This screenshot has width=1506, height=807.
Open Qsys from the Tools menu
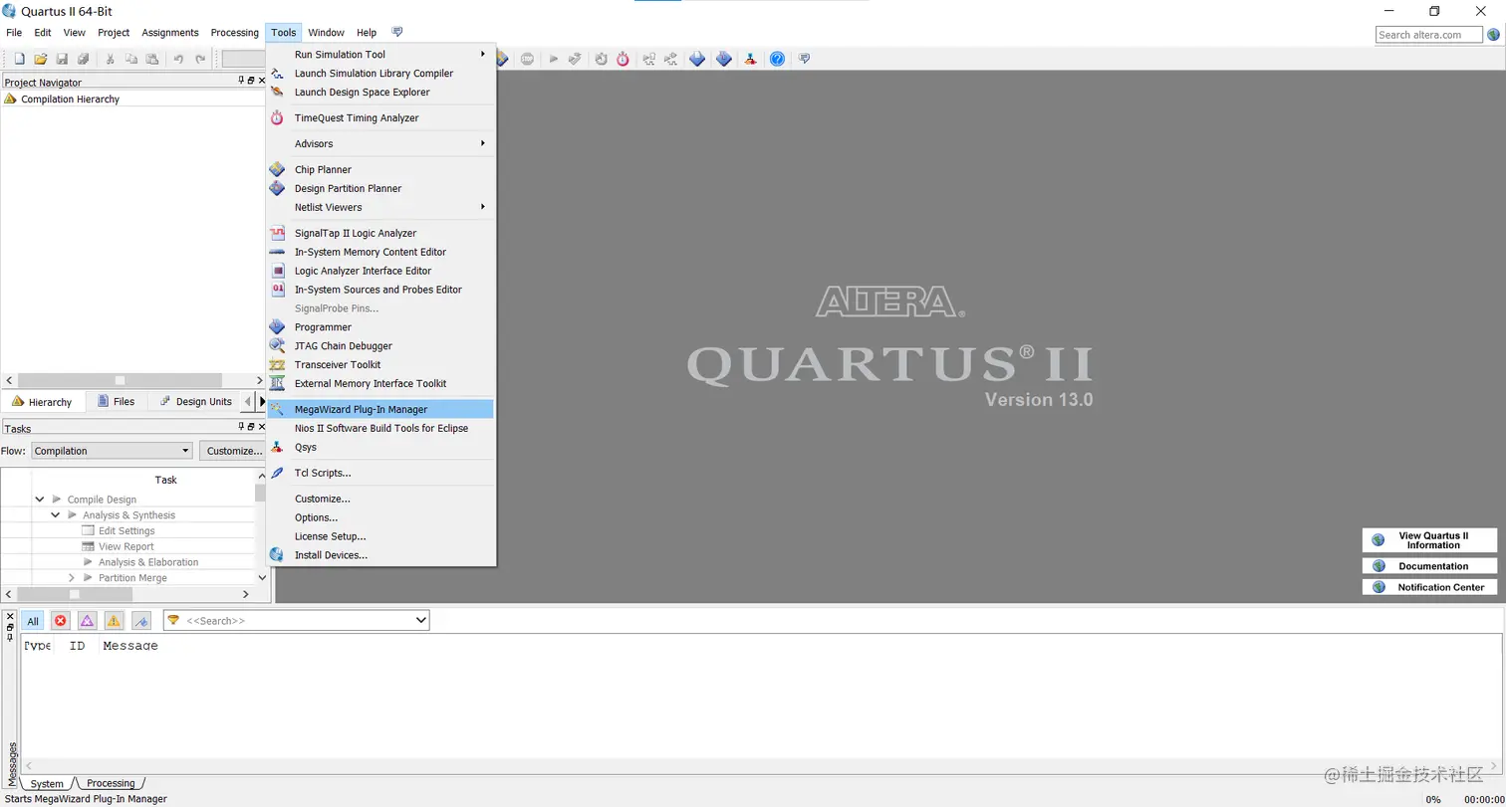point(379,448)
